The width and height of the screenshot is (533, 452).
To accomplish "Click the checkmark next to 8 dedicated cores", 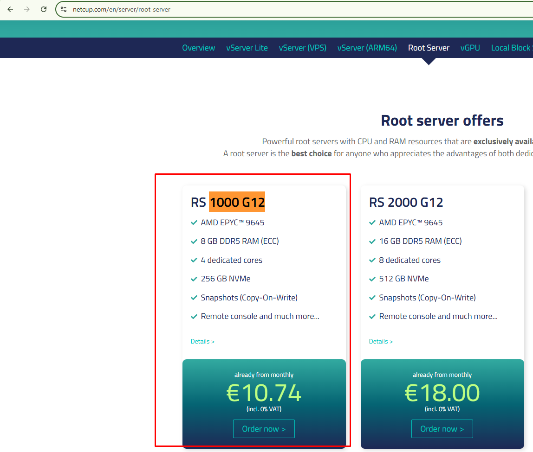I will (372, 261).
